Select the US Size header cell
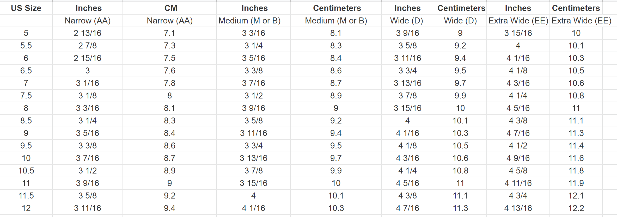The image size is (617, 217). (x=26, y=8)
